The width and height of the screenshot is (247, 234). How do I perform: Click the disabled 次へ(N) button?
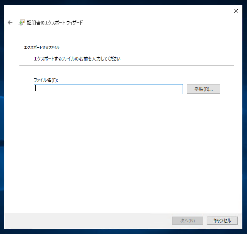point(187,220)
